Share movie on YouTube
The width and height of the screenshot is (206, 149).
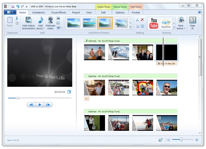[154, 23]
